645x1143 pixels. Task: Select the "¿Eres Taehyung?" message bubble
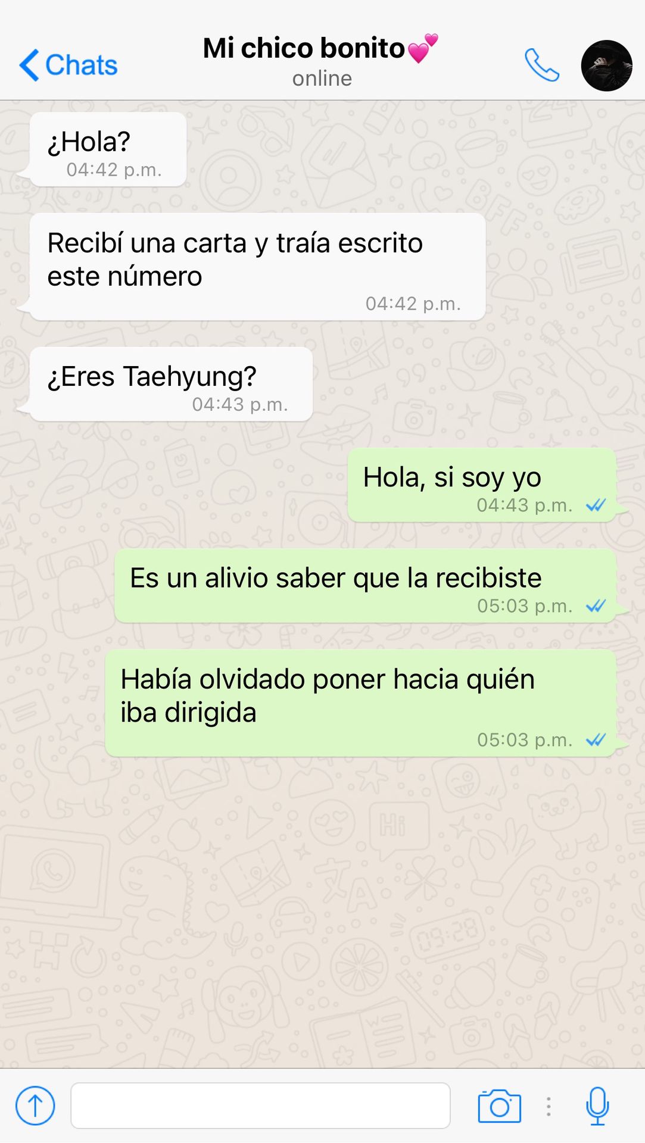pyautogui.click(x=171, y=384)
